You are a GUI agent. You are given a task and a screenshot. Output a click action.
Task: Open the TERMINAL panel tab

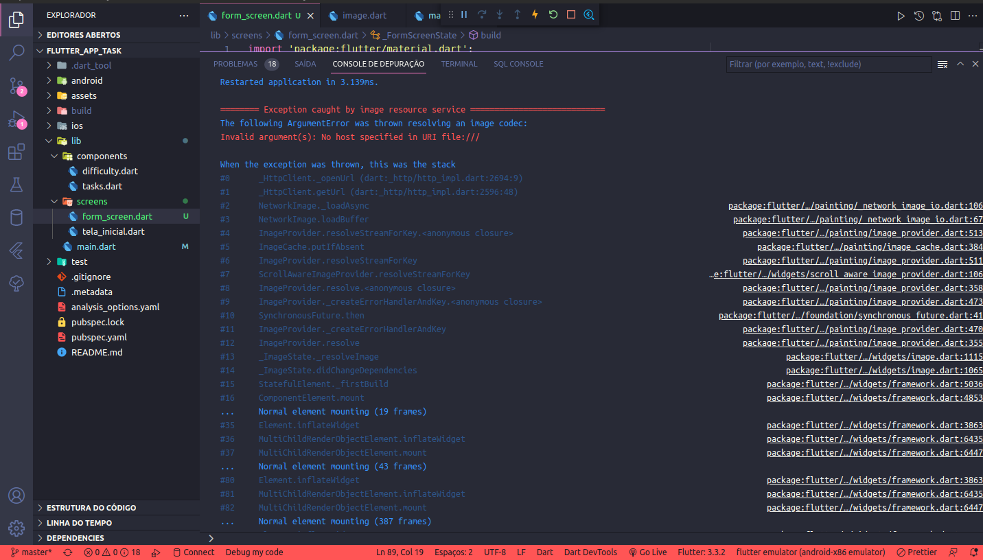[x=459, y=64]
